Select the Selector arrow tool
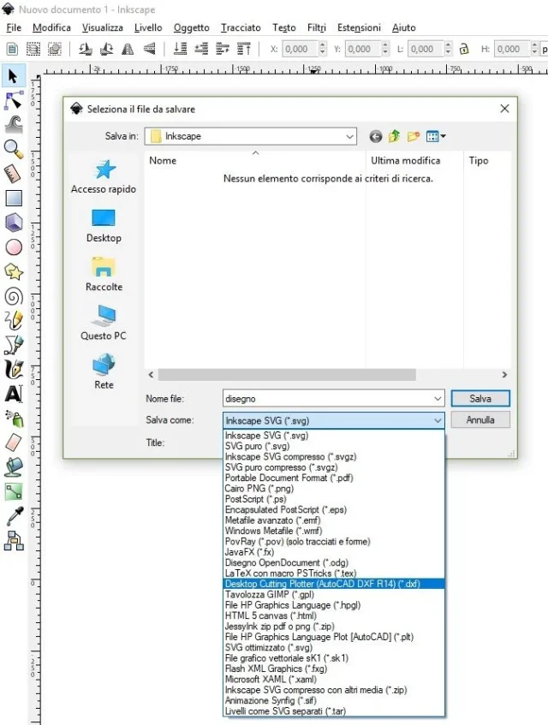 pos(14,76)
